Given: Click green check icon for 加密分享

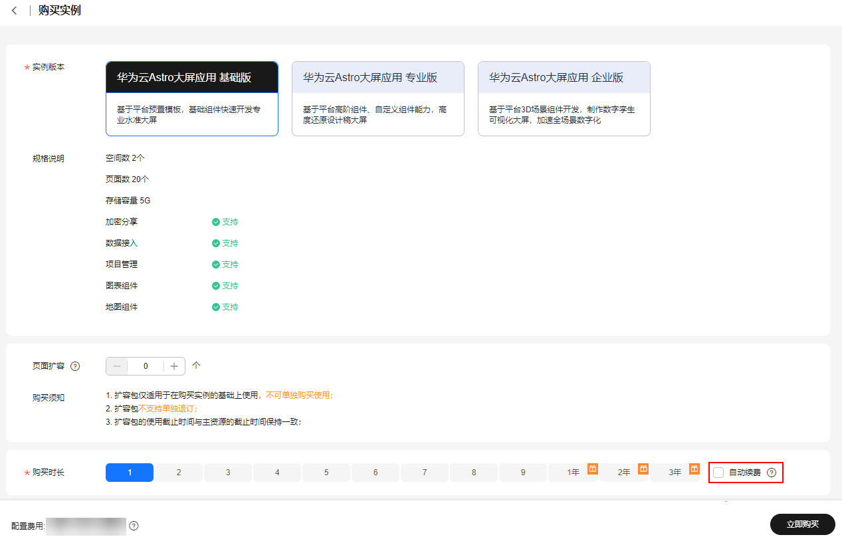Looking at the screenshot, I should (216, 222).
